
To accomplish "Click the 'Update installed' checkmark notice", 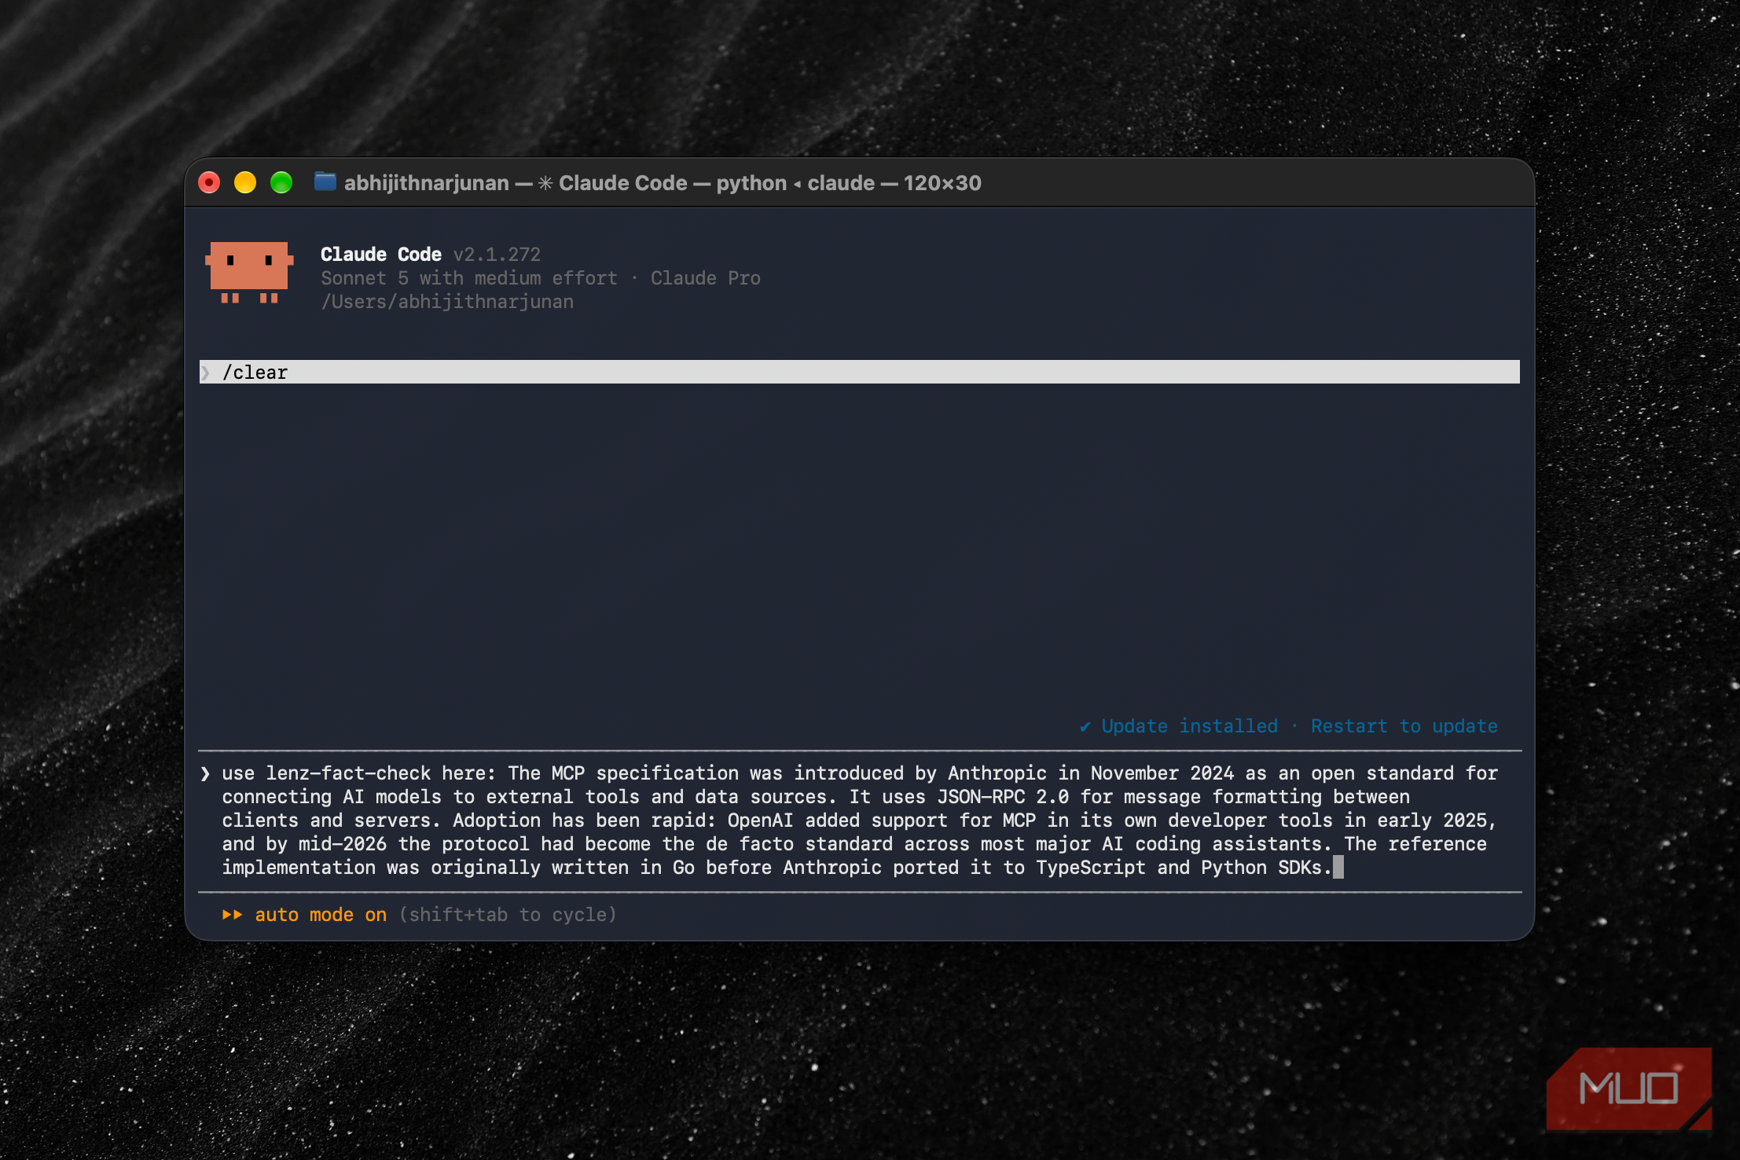I will coord(1179,726).
